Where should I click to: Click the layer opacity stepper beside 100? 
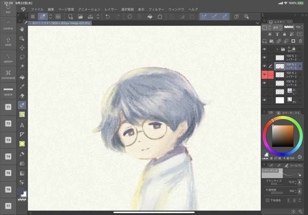[x=302, y=27]
